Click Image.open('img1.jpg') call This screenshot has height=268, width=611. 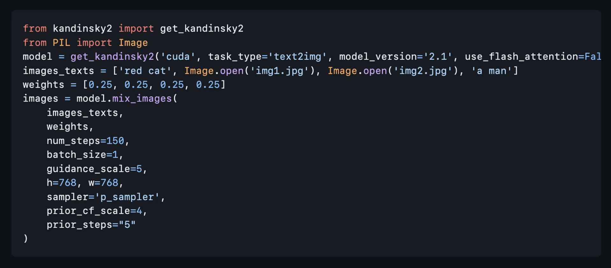250,71
